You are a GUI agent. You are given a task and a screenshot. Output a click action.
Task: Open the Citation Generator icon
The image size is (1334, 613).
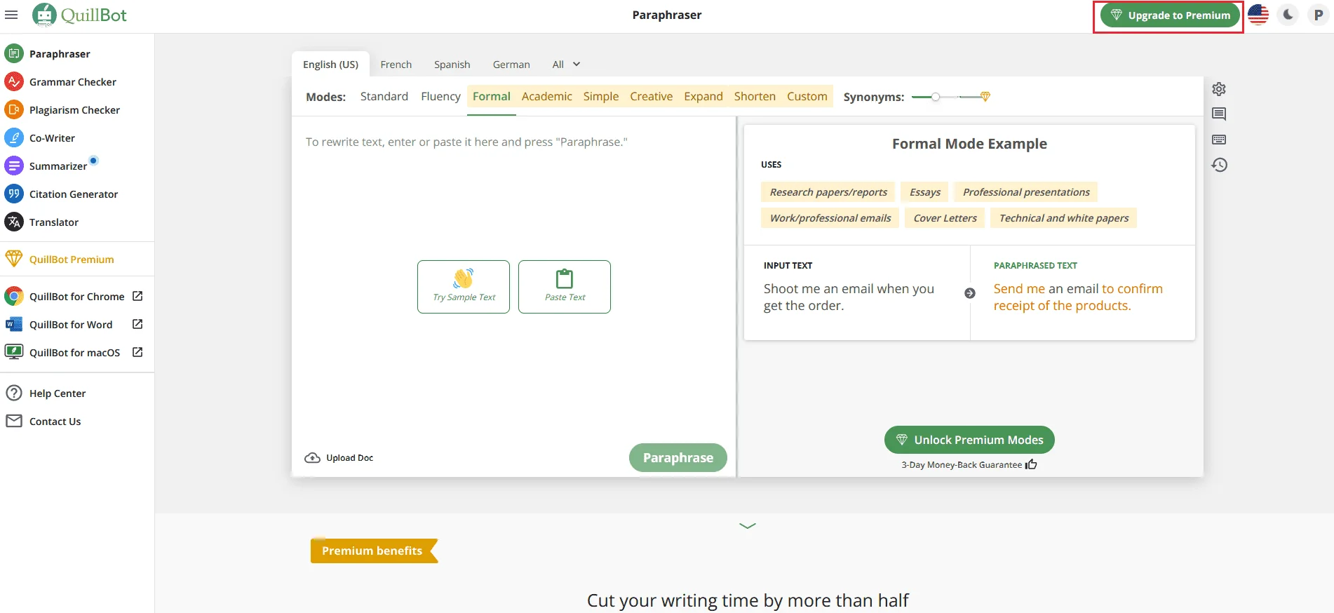(14, 194)
